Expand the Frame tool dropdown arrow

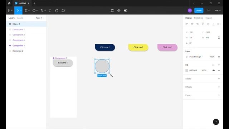pyautogui.click(x=29, y=10)
